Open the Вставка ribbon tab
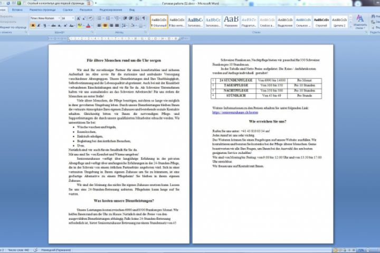 coord(17,10)
